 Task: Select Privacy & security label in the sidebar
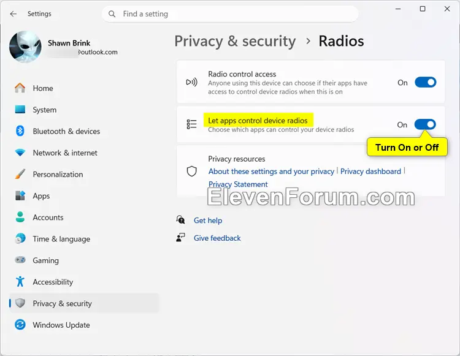click(x=62, y=303)
